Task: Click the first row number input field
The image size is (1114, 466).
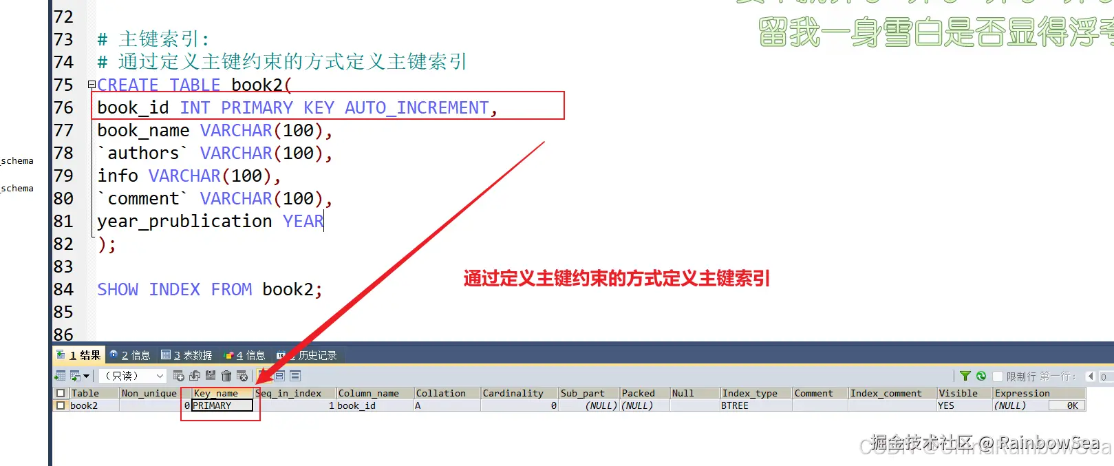Action: point(1106,377)
